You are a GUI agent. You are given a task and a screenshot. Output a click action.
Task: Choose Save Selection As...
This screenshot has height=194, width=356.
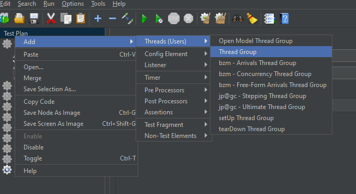coord(75,89)
